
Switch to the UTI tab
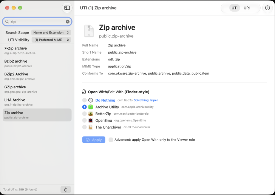pos(234,8)
